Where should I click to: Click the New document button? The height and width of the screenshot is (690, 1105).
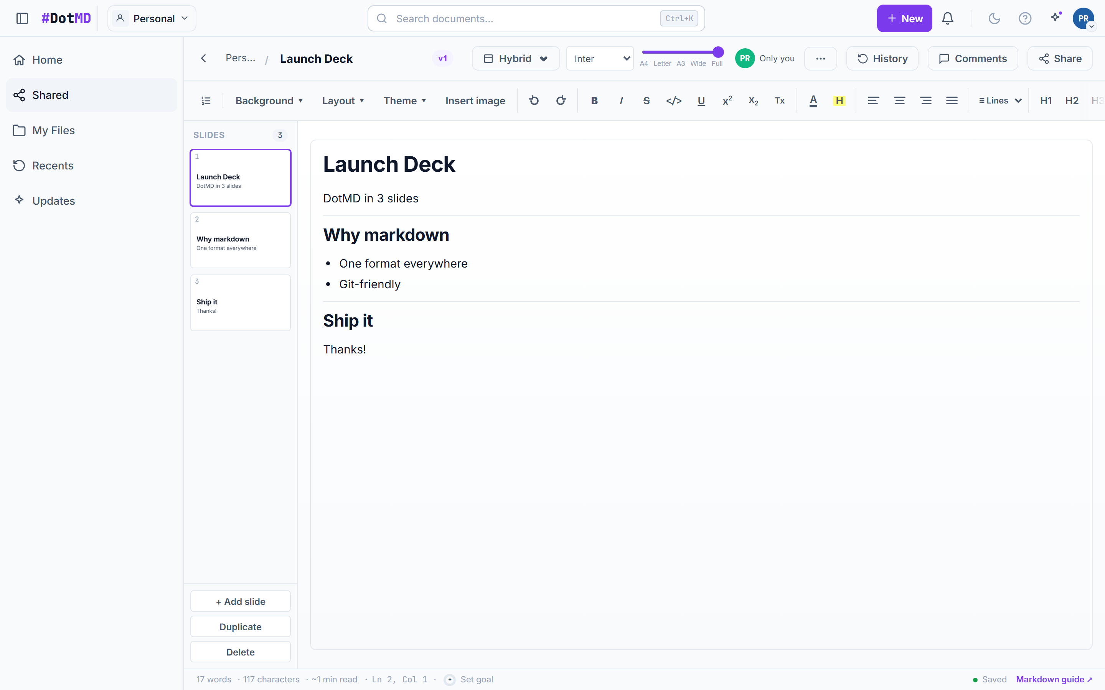[x=904, y=18]
